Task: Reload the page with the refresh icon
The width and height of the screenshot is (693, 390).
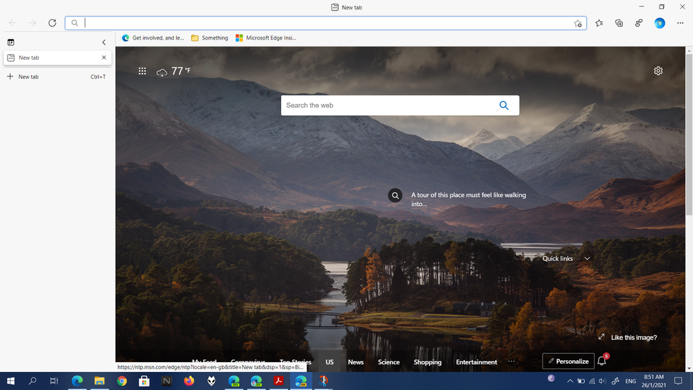Action: click(52, 23)
